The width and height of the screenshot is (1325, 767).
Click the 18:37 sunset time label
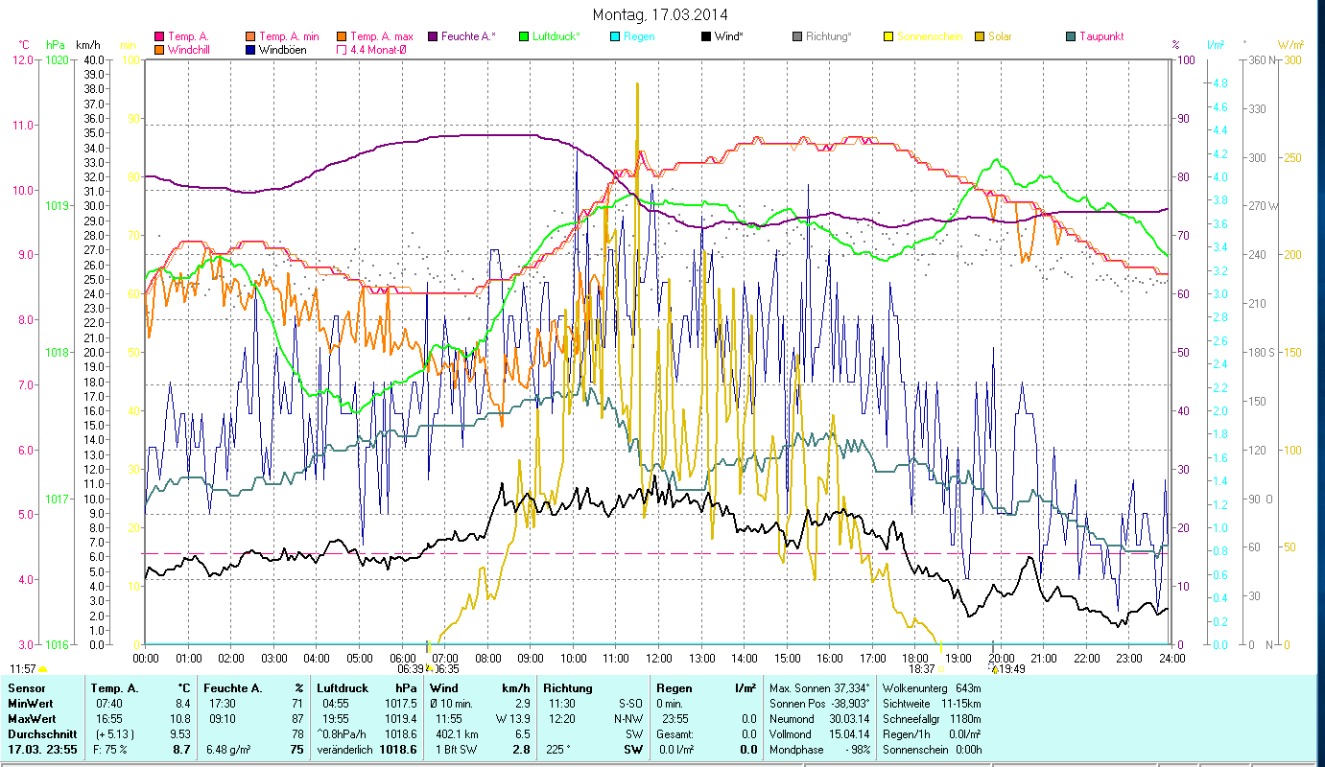pyautogui.click(x=922, y=669)
